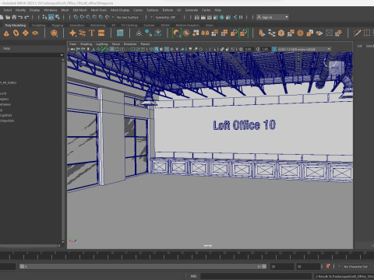Screen dimensions: 374x280
Task: Click the Undo arrow icon
Action: pyautogui.click(x=20, y=17)
